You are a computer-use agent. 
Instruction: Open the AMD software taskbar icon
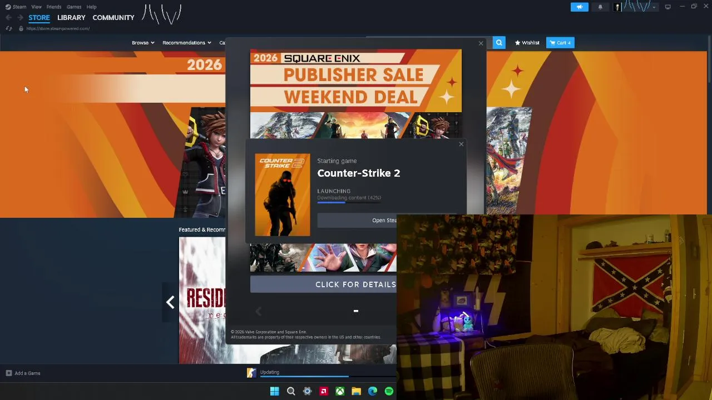(323, 392)
